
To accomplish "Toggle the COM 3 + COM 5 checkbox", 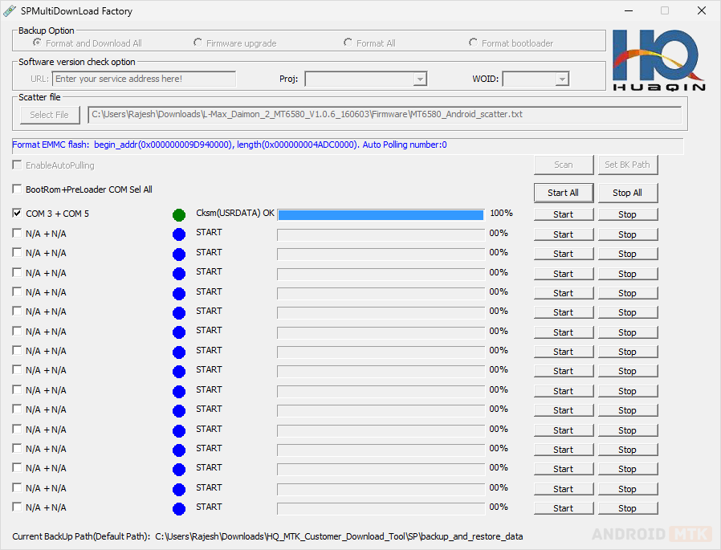I will (18, 214).
